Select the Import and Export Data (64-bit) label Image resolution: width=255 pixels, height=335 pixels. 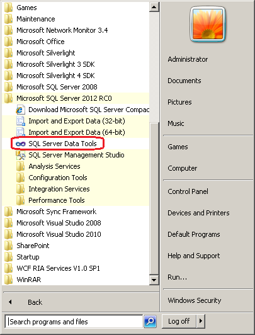pos(77,132)
